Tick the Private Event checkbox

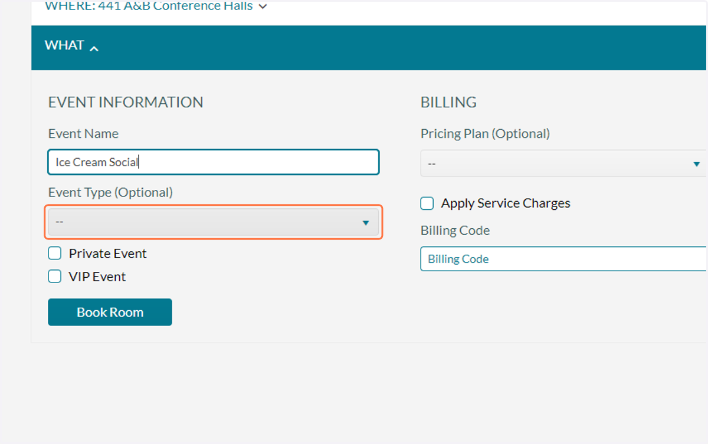click(55, 253)
